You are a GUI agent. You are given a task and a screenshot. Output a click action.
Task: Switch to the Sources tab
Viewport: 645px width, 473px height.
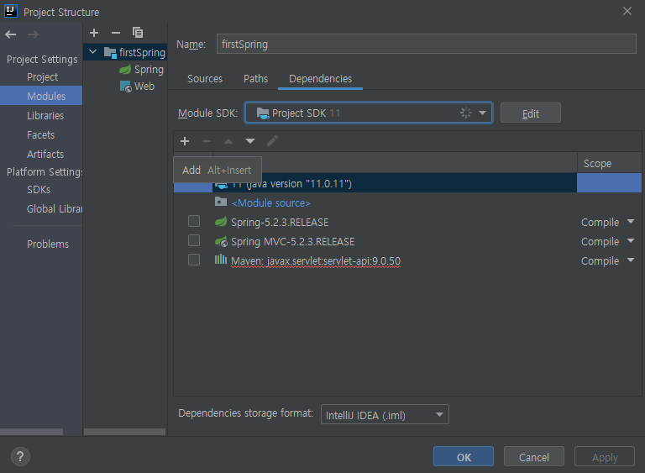coord(205,79)
